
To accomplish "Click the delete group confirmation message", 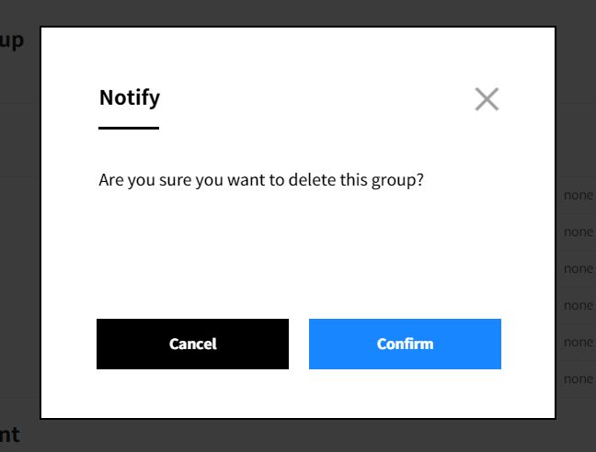I will coord(261,180).
